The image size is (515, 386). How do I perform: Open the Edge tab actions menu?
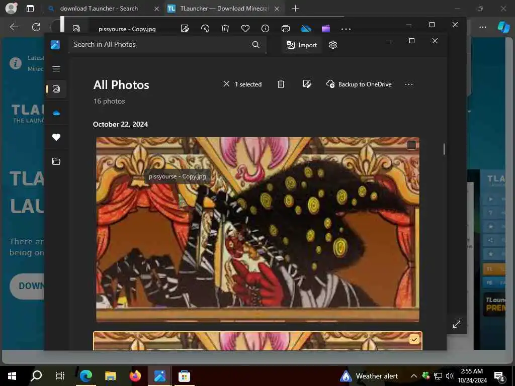coord(30,9)
